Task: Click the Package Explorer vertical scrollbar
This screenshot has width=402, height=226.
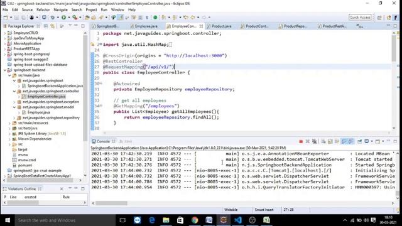Action: point(85,87)
